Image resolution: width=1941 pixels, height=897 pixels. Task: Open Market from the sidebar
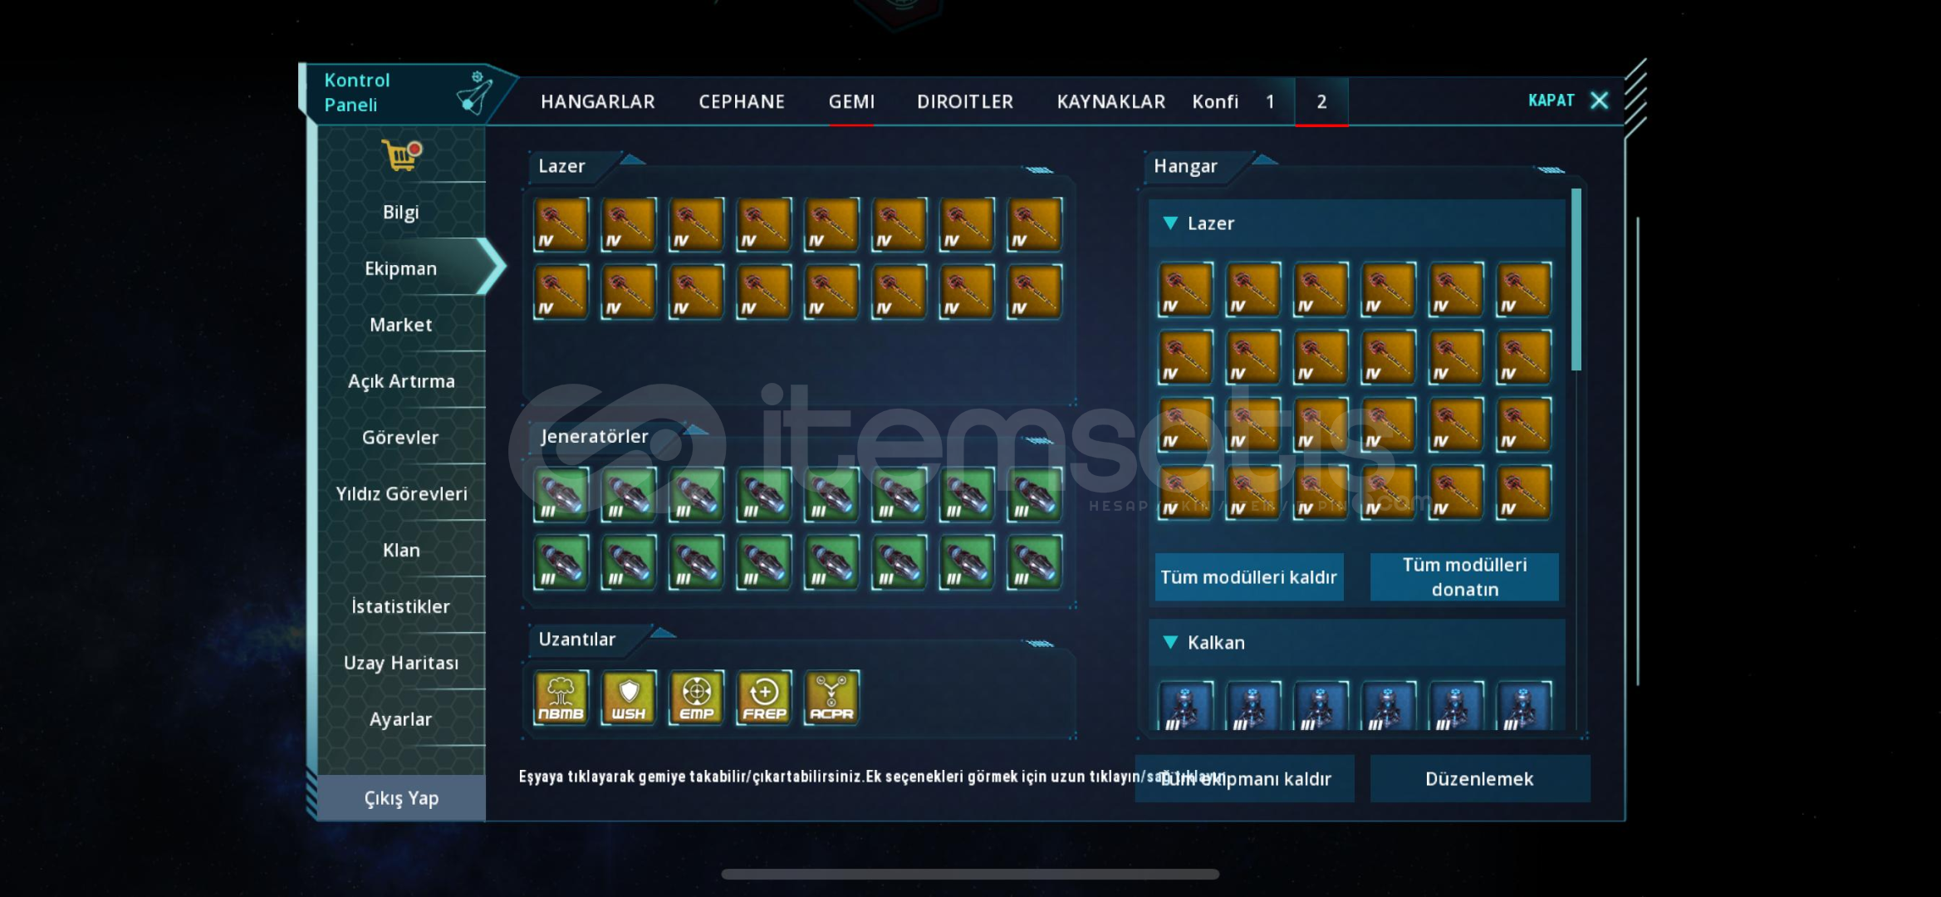click(x=400, y=325)
